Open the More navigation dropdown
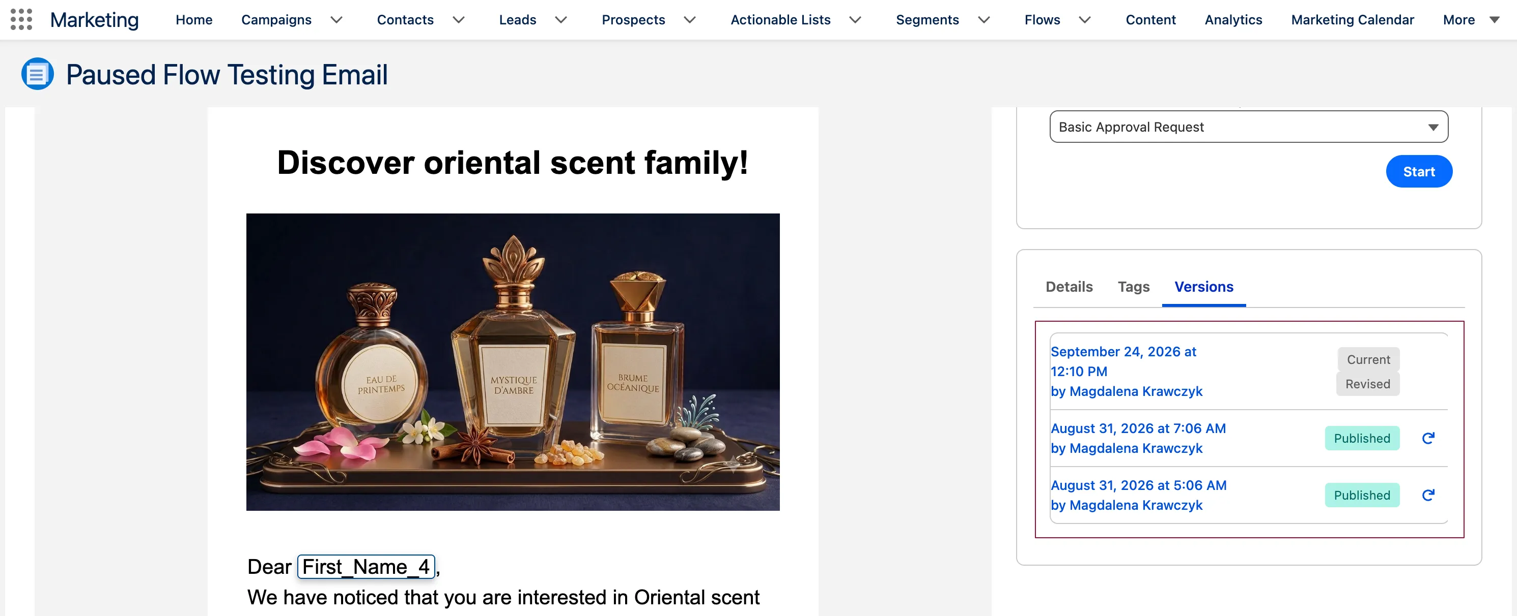The width and height of the screenshot is (1517, 616). [x=1471, y=20]
